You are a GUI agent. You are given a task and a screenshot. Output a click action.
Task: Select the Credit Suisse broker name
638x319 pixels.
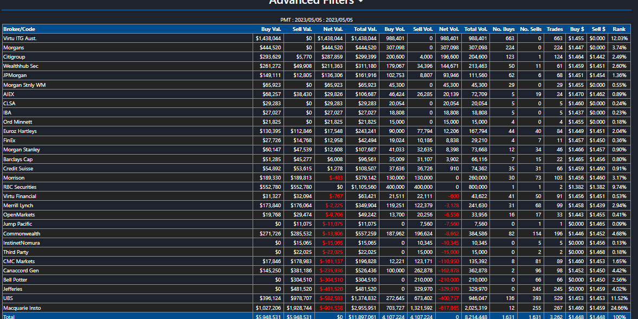[18, 168]
